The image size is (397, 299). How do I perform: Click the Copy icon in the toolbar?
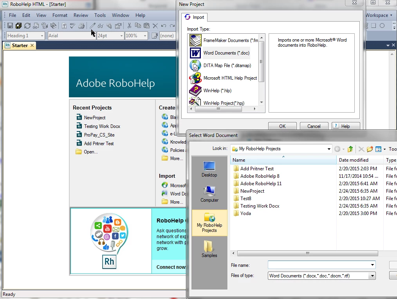(138, 26)
